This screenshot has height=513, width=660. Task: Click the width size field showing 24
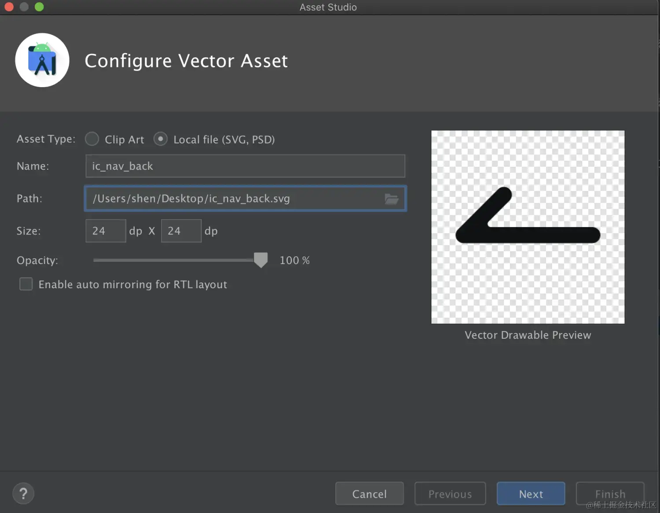[x=106, y=231]
